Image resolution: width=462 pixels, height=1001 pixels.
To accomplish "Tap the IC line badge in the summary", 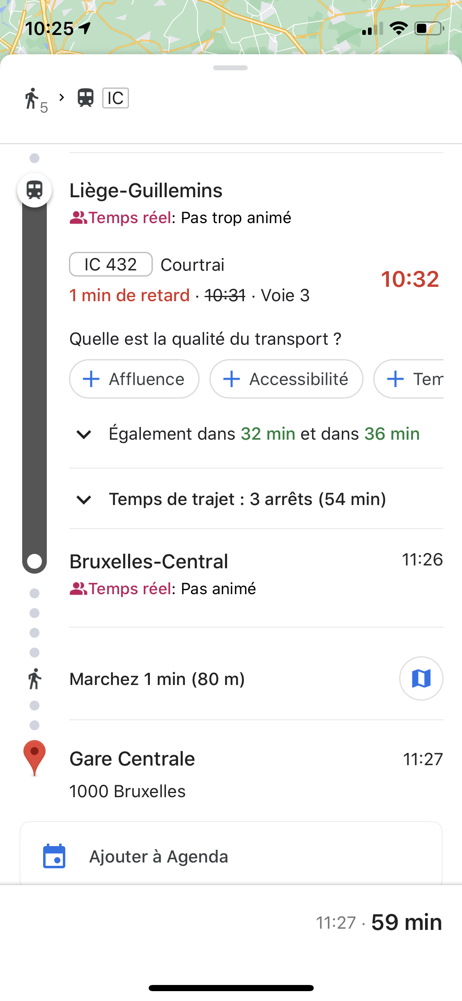I will pos(115,98).
